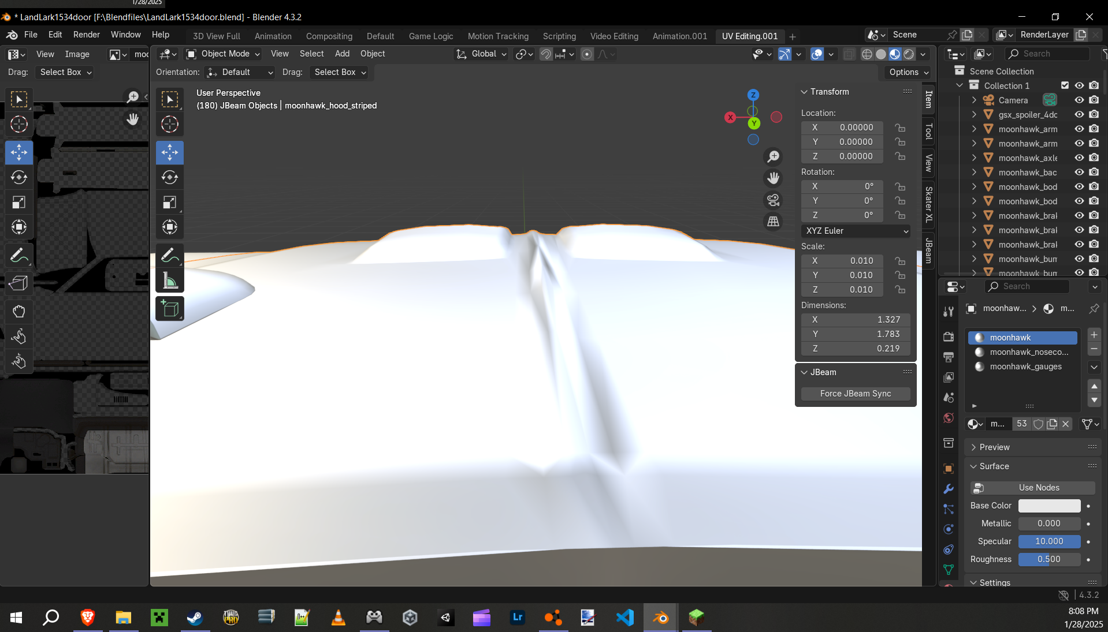Open the World properties tab icon
Image resolution: width=1108 pixels, height=632 pixels.
click(x=949, y=418)
